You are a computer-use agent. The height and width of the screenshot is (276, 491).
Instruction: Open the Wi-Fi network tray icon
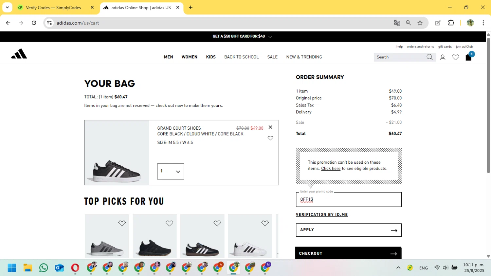tap(437, 268)
